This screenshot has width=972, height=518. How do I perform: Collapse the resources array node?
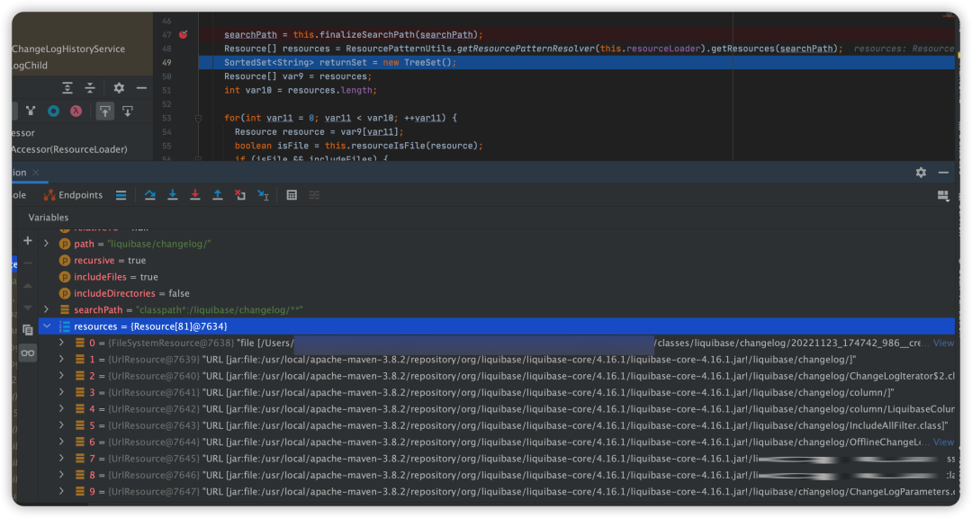click(47, 326)
